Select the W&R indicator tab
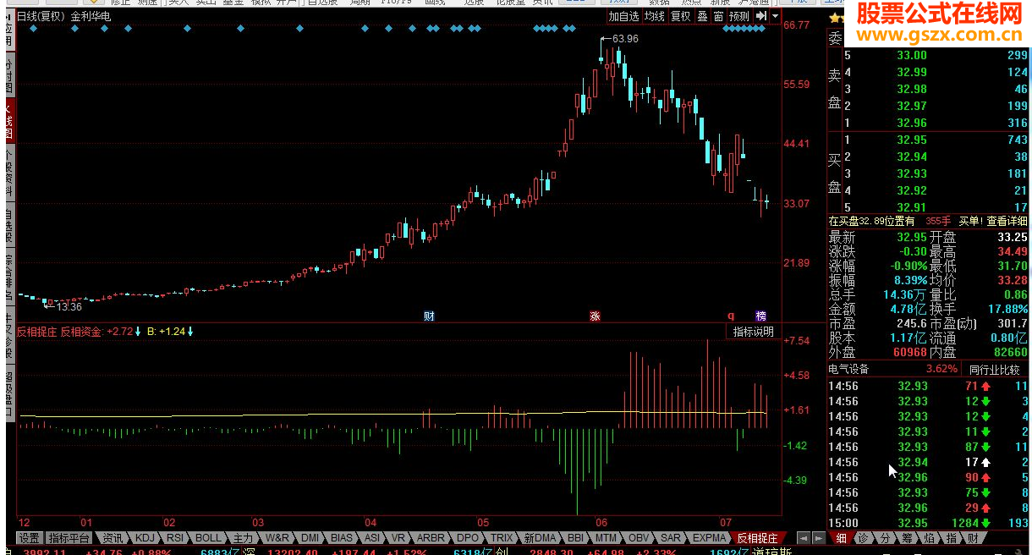The image size is (1032, 555). click(x=277, y=538)
